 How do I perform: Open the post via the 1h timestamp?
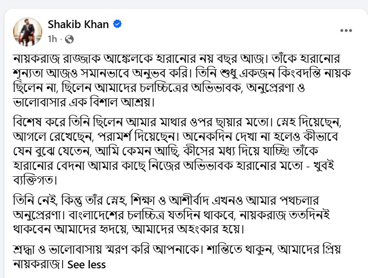tap(52, 39)
